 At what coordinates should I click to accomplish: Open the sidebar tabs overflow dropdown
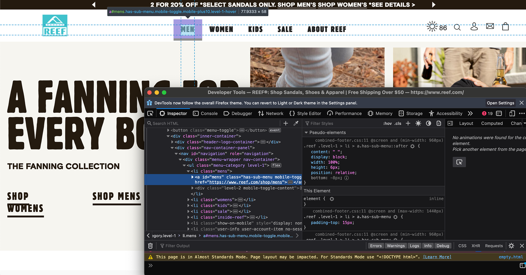click(x=524, y=123)
